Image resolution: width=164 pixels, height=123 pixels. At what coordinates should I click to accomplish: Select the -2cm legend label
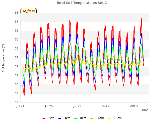pyautogui.click(x=51, y=118)
